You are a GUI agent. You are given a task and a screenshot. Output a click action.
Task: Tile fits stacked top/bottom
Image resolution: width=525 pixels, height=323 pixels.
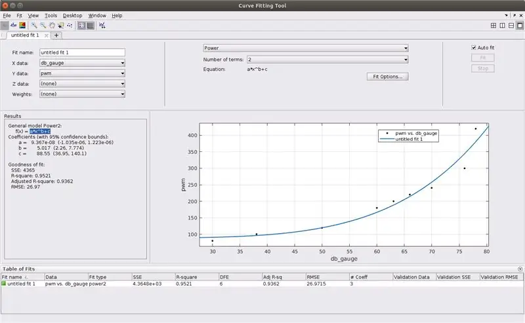511,26
